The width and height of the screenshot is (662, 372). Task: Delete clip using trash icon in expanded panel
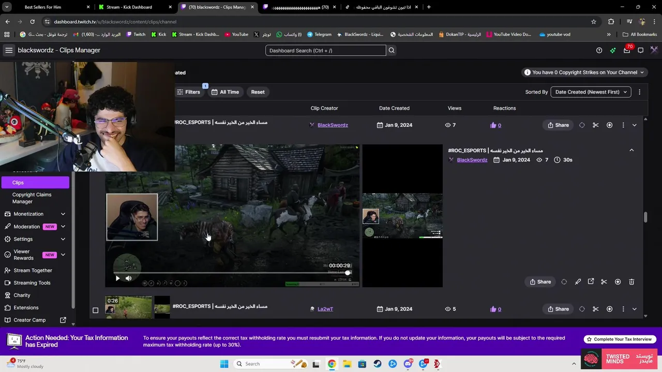[631, 282]
